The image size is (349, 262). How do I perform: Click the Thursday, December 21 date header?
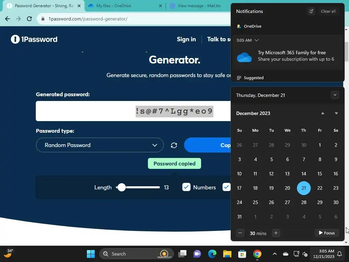[x=260, y=95]
